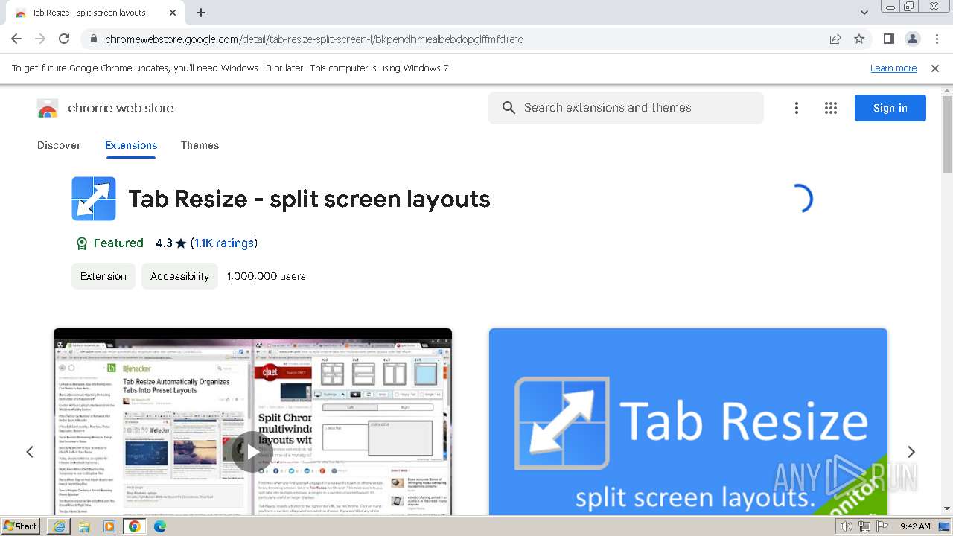Click the Tab Resize extension title
This screenshot has width=953, height=536.
pyautogui.click(x=309, y=200)
